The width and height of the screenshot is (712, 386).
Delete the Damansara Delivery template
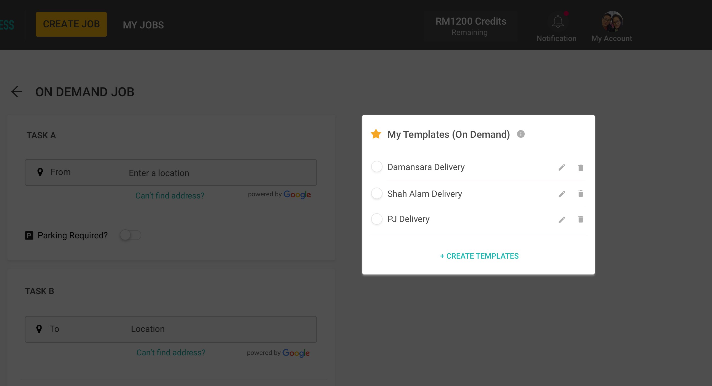click(580, 168)
